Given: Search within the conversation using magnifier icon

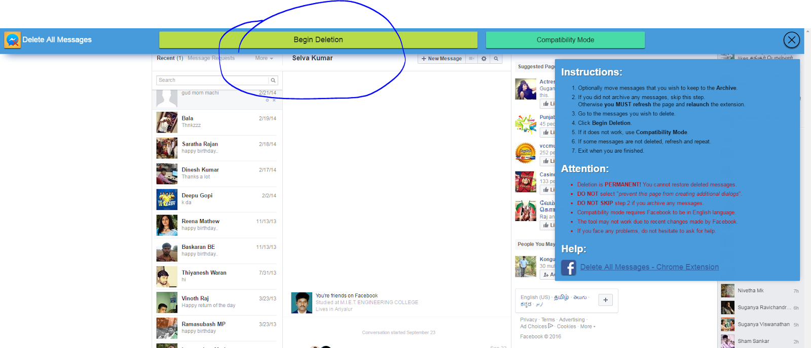Looking at the screenshot, I should click(496, 59).
